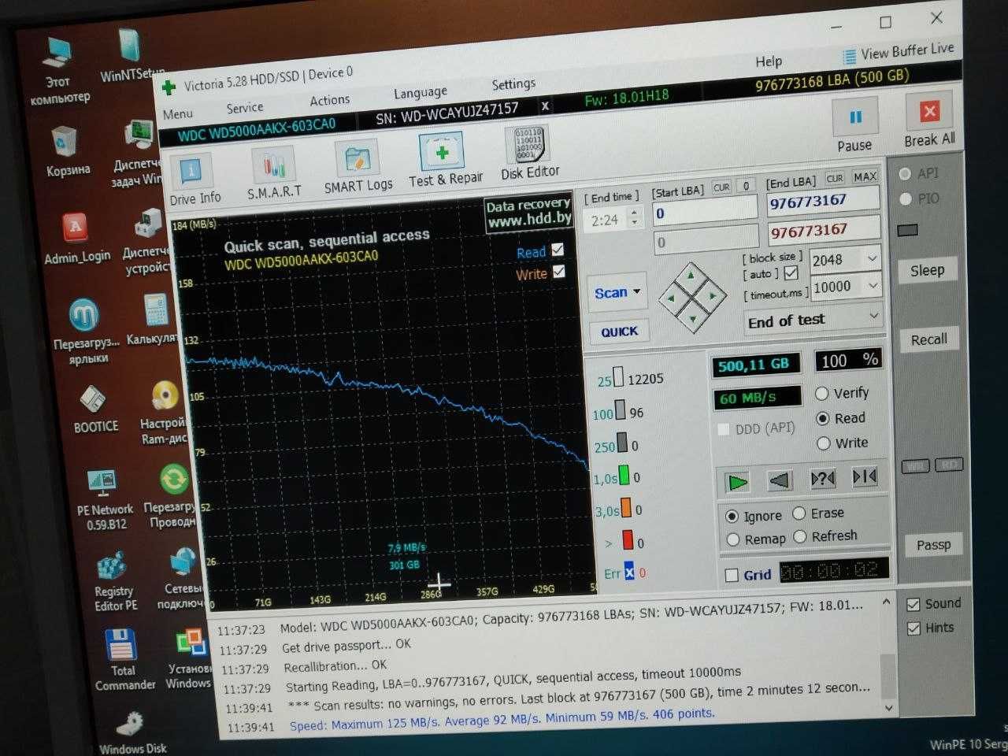Select the Remap radio button
1008x756 pixels.
(732, 539)
